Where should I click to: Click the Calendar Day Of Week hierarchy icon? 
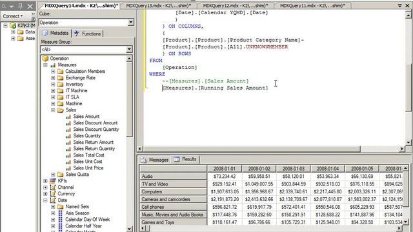click(x=60, y=219)
